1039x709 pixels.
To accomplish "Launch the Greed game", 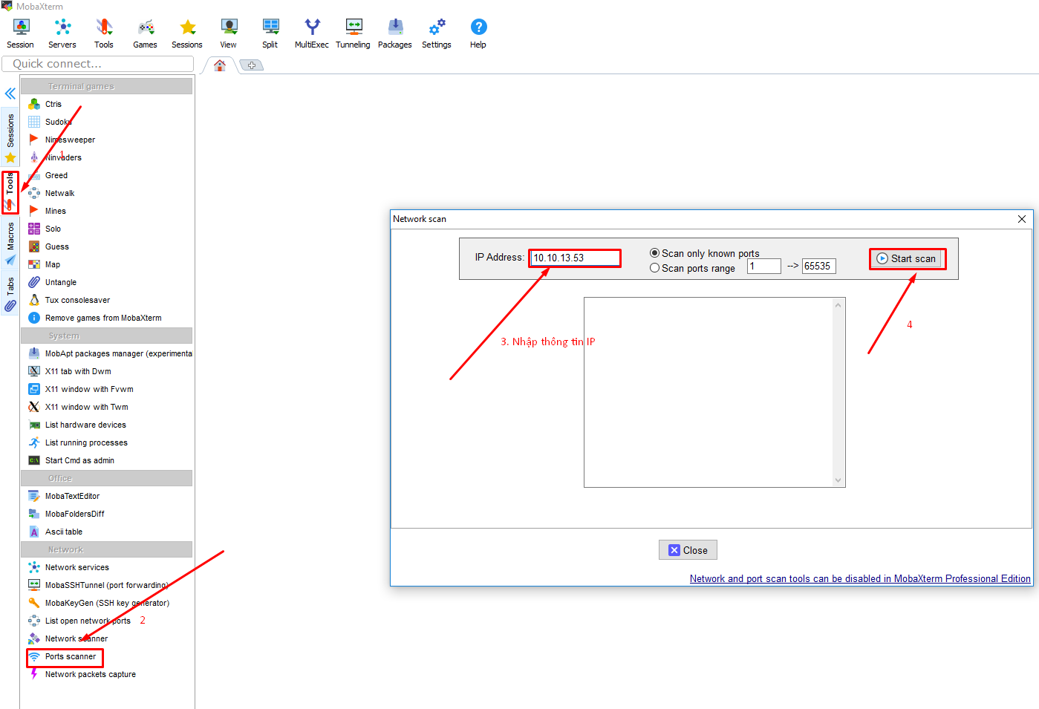I will point(56,175).
